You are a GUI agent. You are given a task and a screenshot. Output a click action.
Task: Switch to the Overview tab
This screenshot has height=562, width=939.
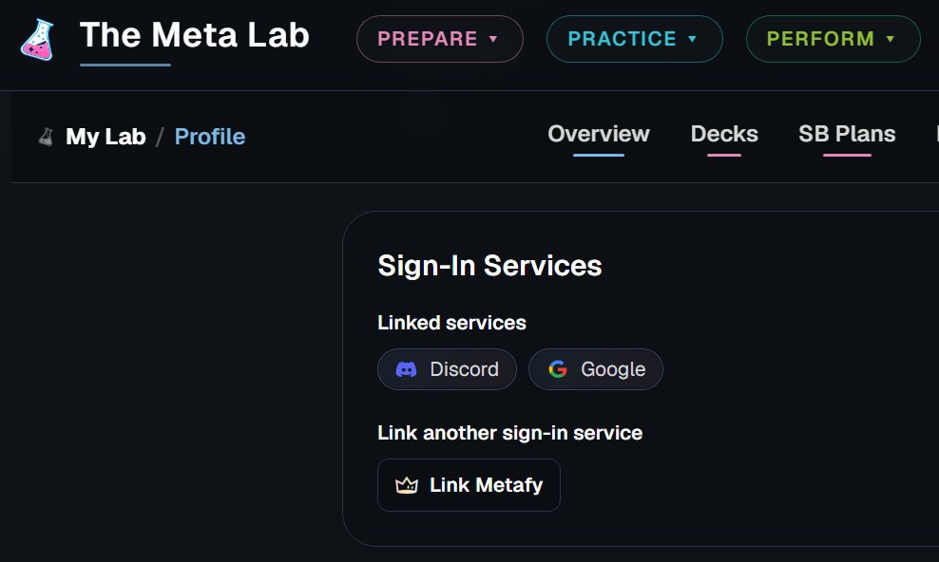598,135
